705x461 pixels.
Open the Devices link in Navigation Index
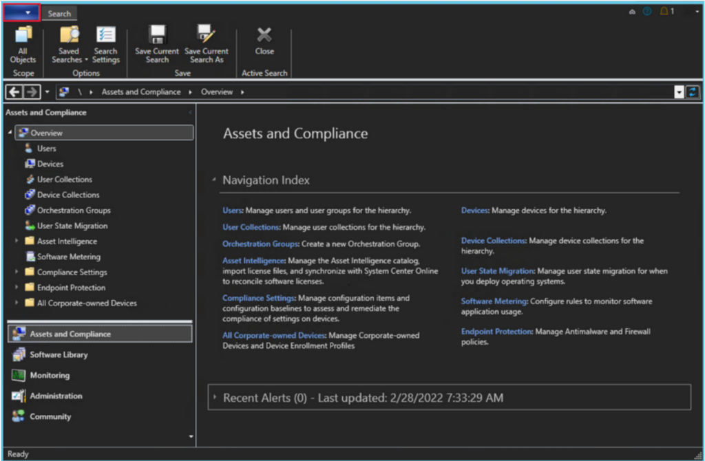pyautogui.click(x=475, y=211)
